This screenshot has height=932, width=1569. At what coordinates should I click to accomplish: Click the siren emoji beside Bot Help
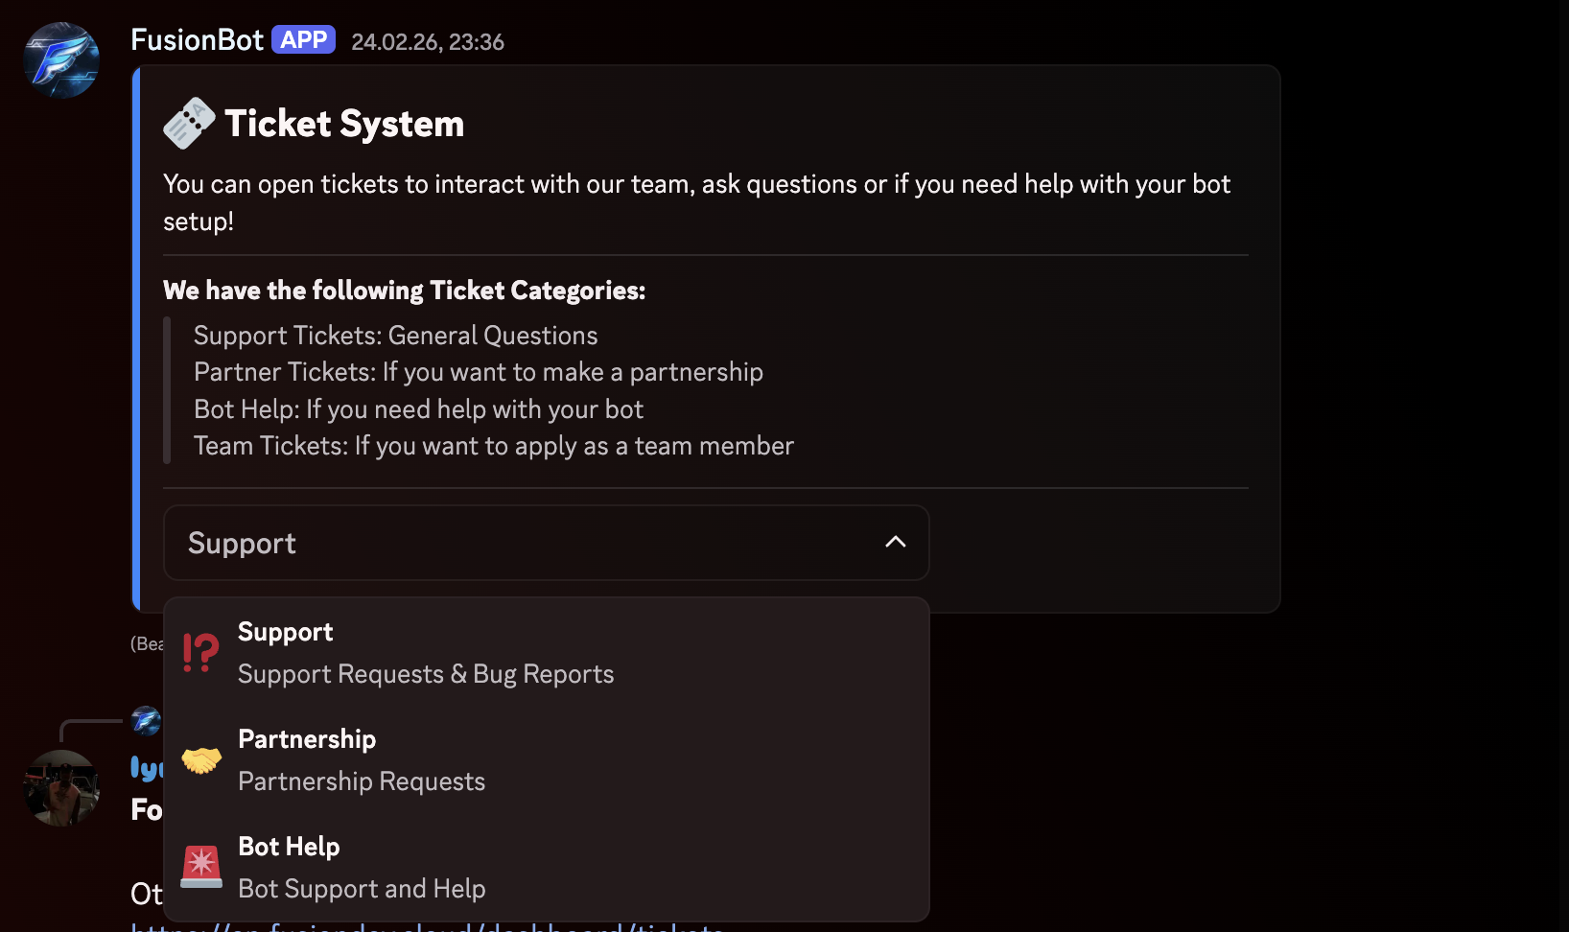[200, 867]
